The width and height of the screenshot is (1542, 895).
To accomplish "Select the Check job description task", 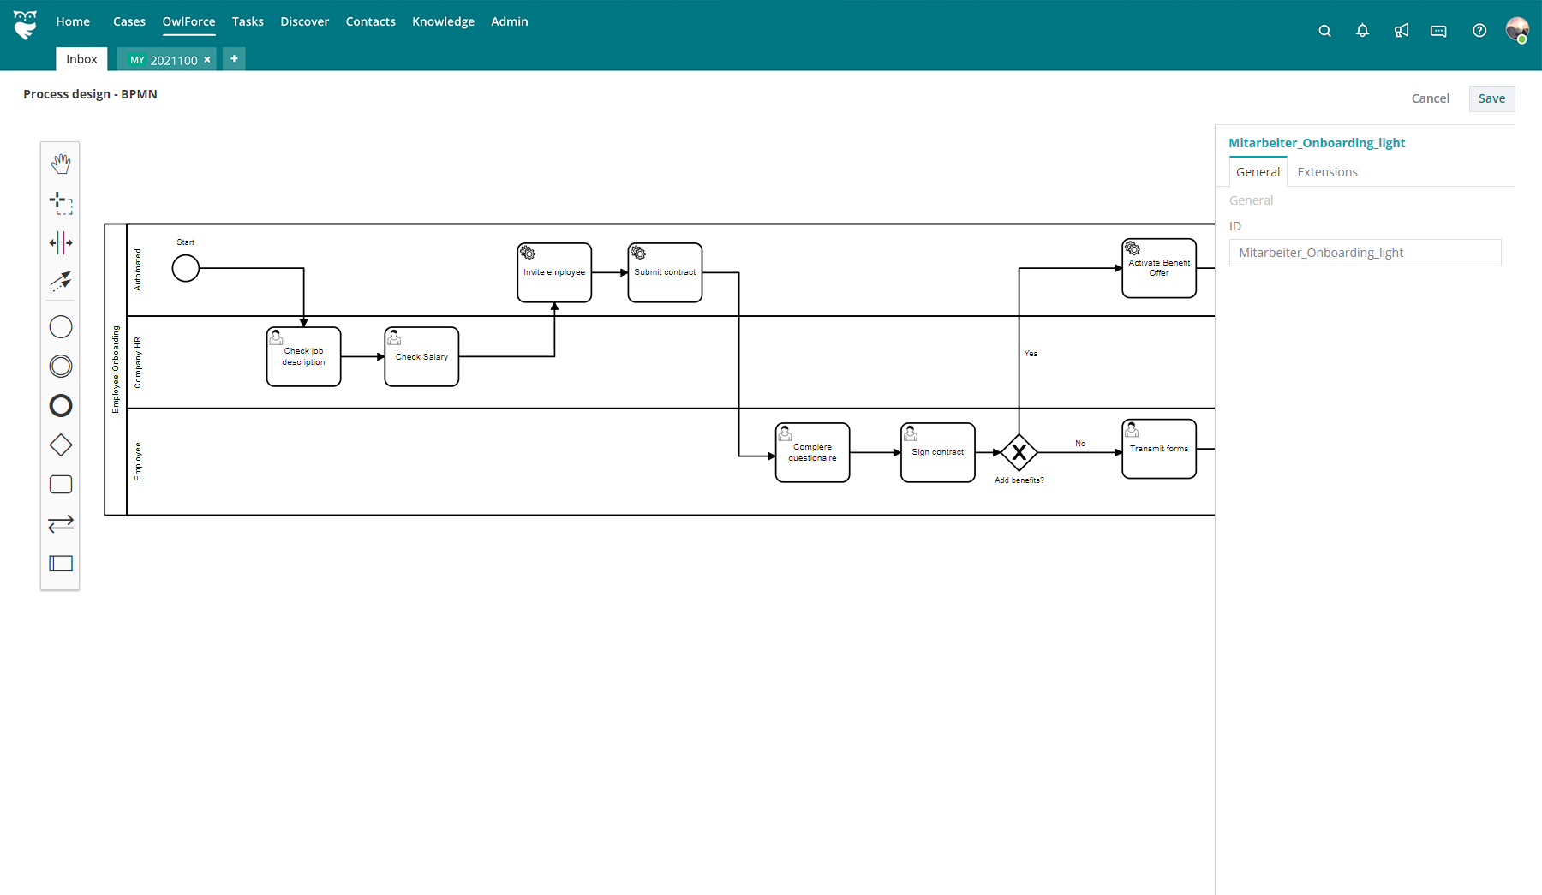I will (303, 356).
